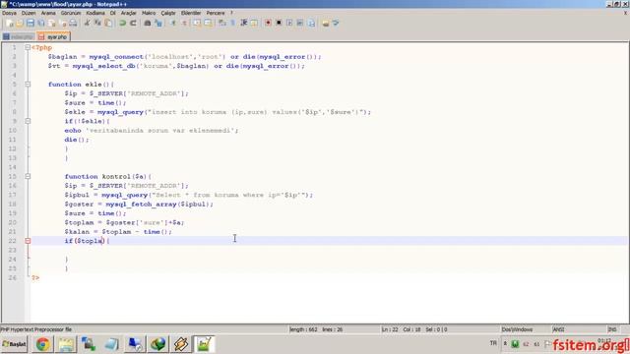Collapse the <?php fold marker on line 1
This screenshot has height=354, width=630.
pos(28,47)
